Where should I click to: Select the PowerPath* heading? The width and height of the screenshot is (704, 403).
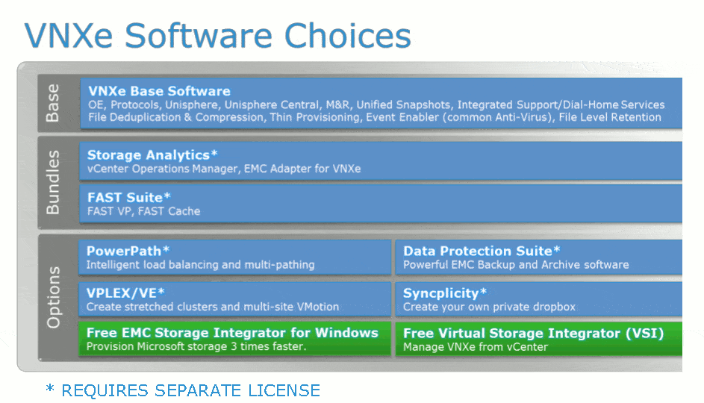click(128, 251)
